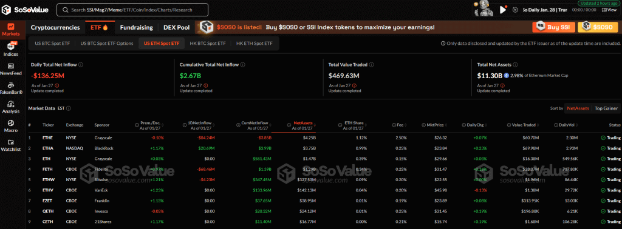Open the ETHV ticker row
The width and height of the screenshot is (622, 229).
[324, 190]
